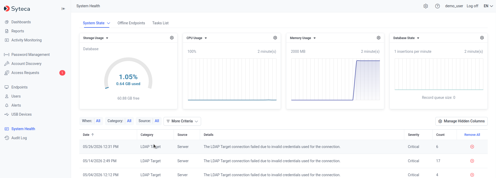Open Password Management
This screenshot has height=178, width=496.
pyautogui.click(x=31, y=55)
